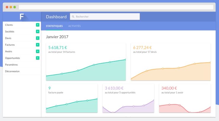Select the Statistiques tab

54,26
